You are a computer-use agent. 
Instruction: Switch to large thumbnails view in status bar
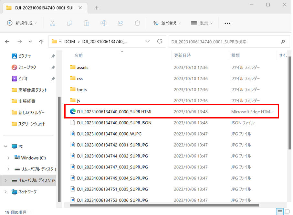click(x=287, y=212)
